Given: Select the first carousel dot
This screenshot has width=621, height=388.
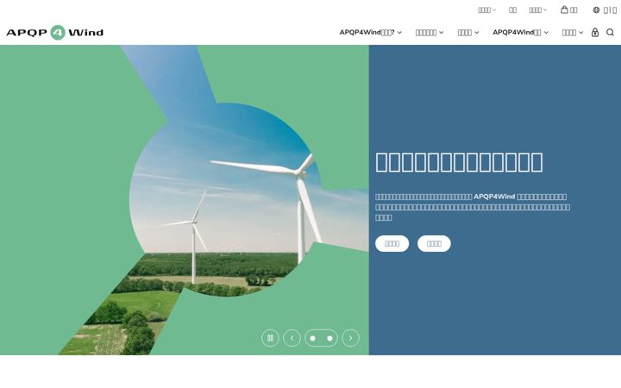Looking at the screenshot, I should point(313,338).
